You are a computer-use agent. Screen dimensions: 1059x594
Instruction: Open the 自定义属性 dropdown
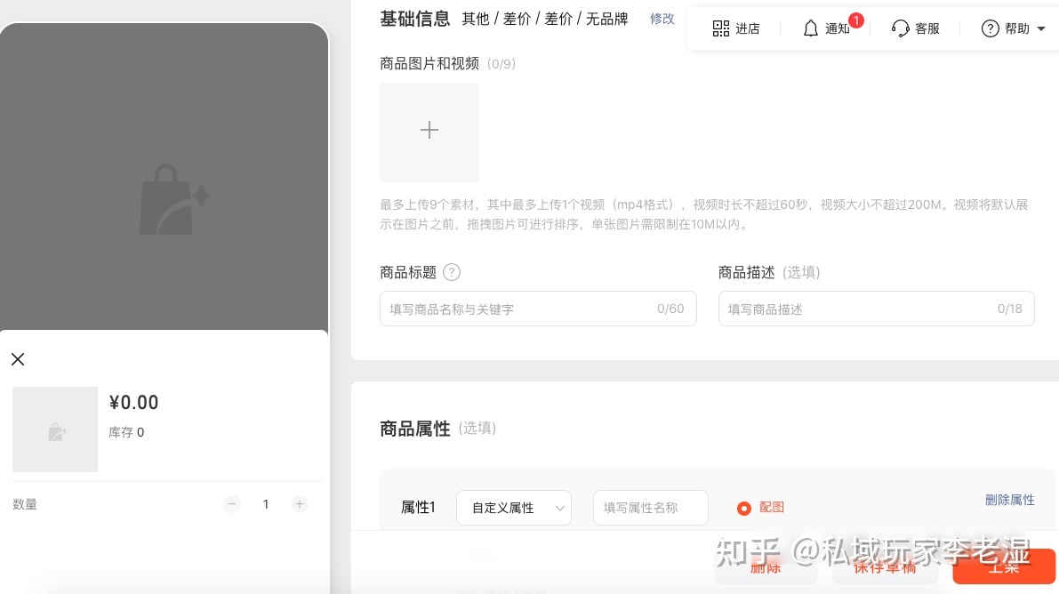pyautogui.click(x=513, y=508)
